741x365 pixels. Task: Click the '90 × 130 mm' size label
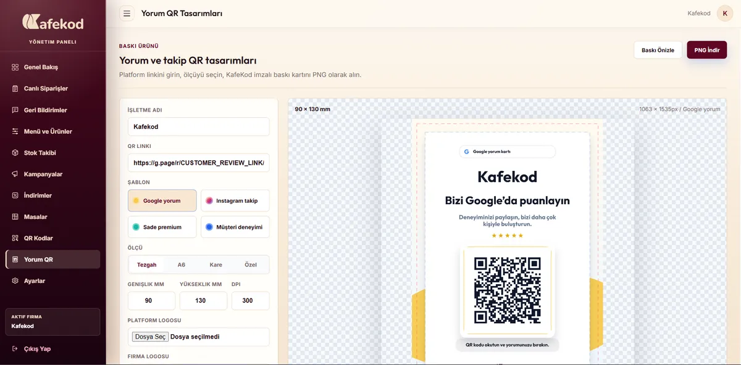coord(312,109)
